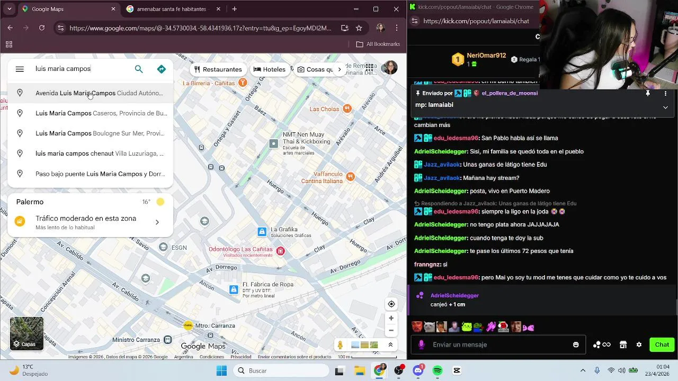This screenshot has height=381, width=678.
Task: Show more category chips with the arrow
Action: (x=340, y=69)
